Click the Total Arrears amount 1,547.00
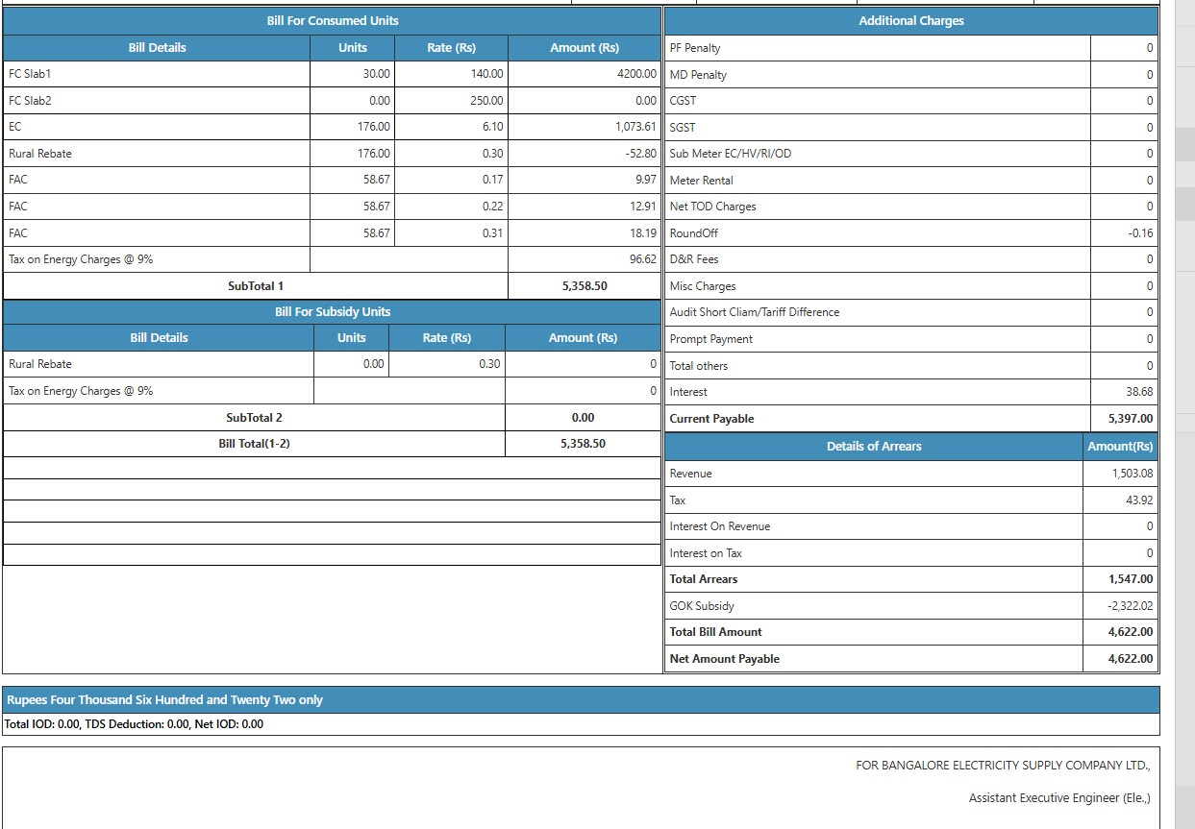1195x829 pixels. click(x=1131, y=579)
